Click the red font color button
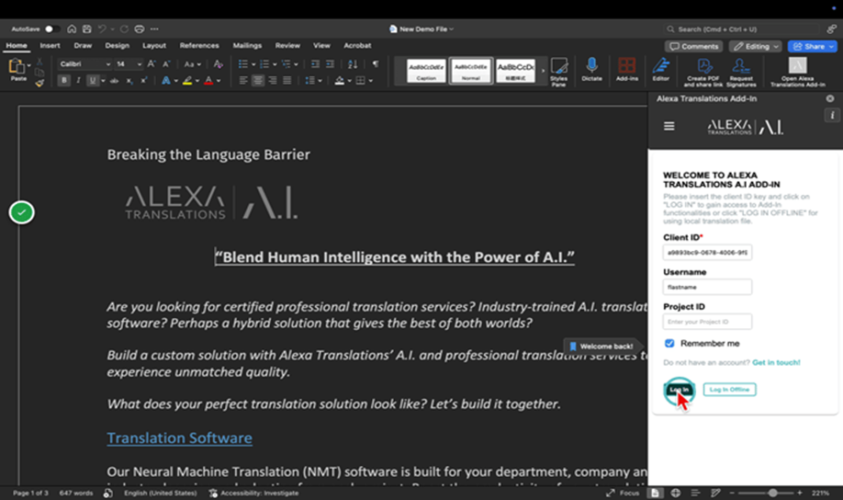Screen dimensions: 843x500 tap(208, 81)
